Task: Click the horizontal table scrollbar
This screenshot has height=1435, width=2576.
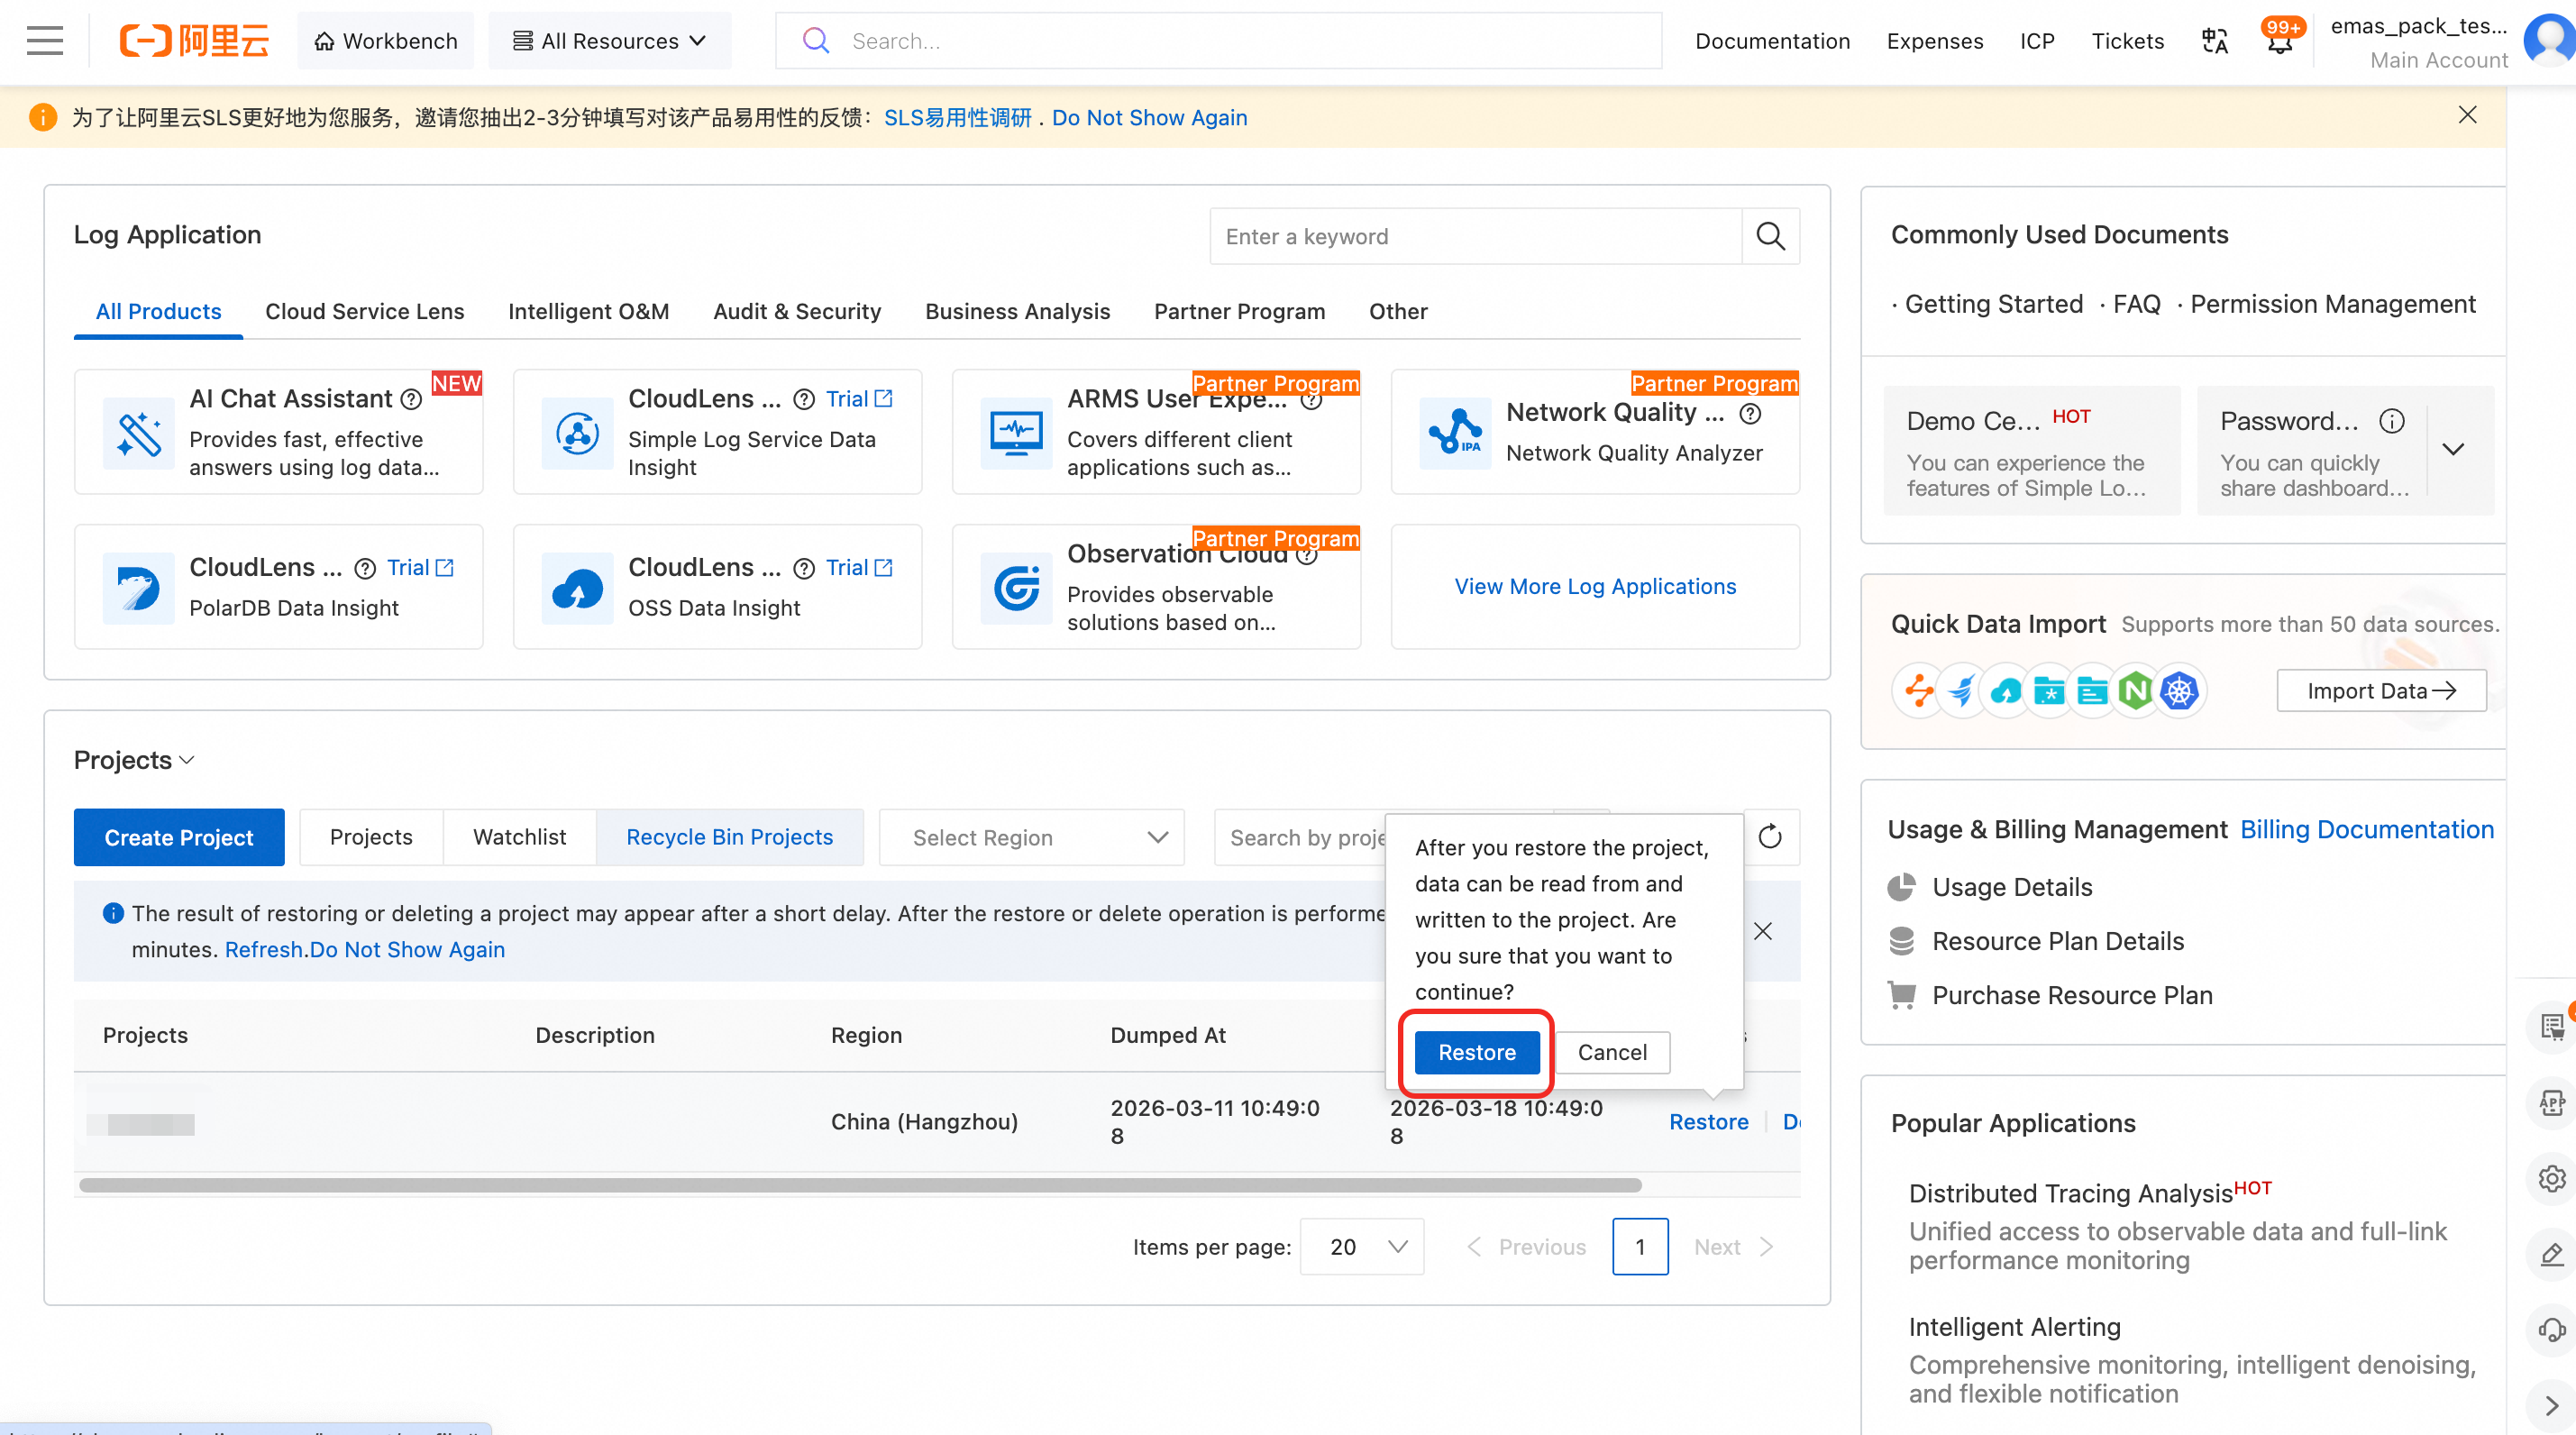Action: click(860, 1185)
